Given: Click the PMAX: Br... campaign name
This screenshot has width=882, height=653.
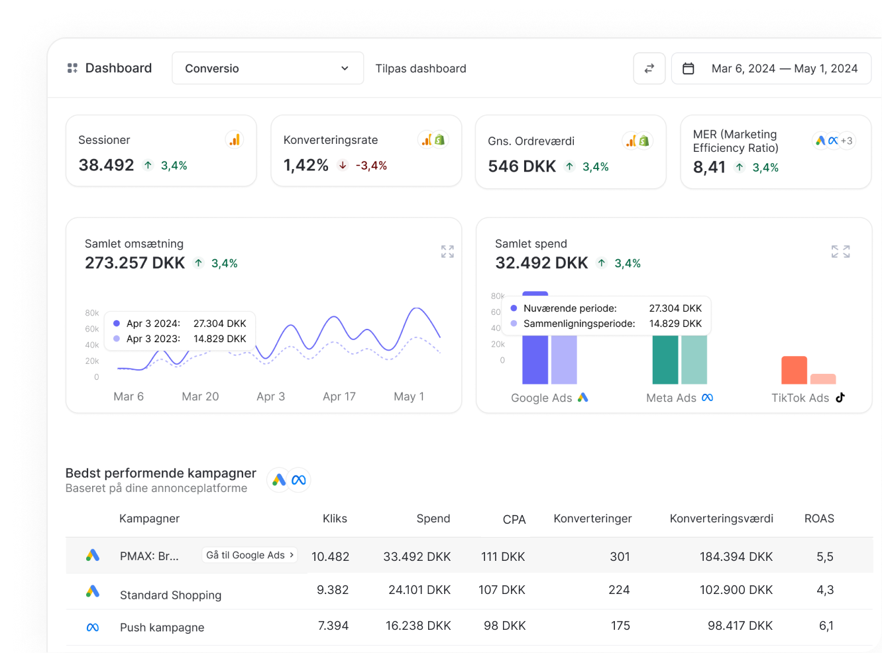Looking at the screenshot, I should [x=149, y=556].
